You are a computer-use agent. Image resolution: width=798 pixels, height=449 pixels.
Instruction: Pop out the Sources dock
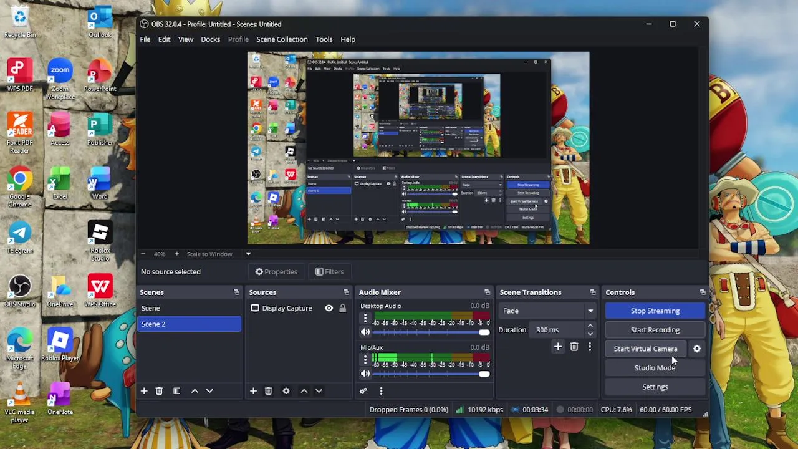[x=346, y=292]
